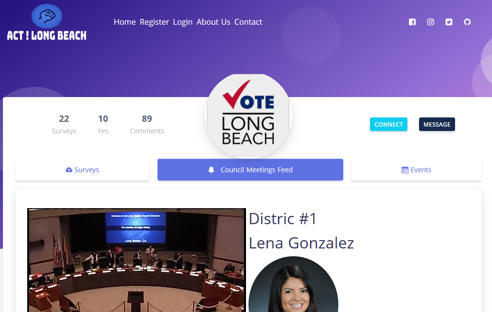Click the MESSAGE button
The image size is (492, 312).
(x=437, y=124)
